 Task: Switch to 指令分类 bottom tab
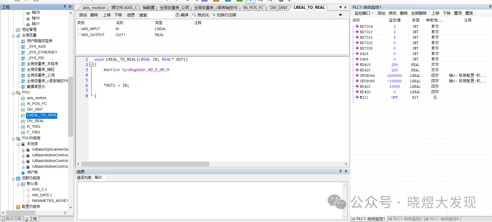pyautogui.click(x=11, y=218)
